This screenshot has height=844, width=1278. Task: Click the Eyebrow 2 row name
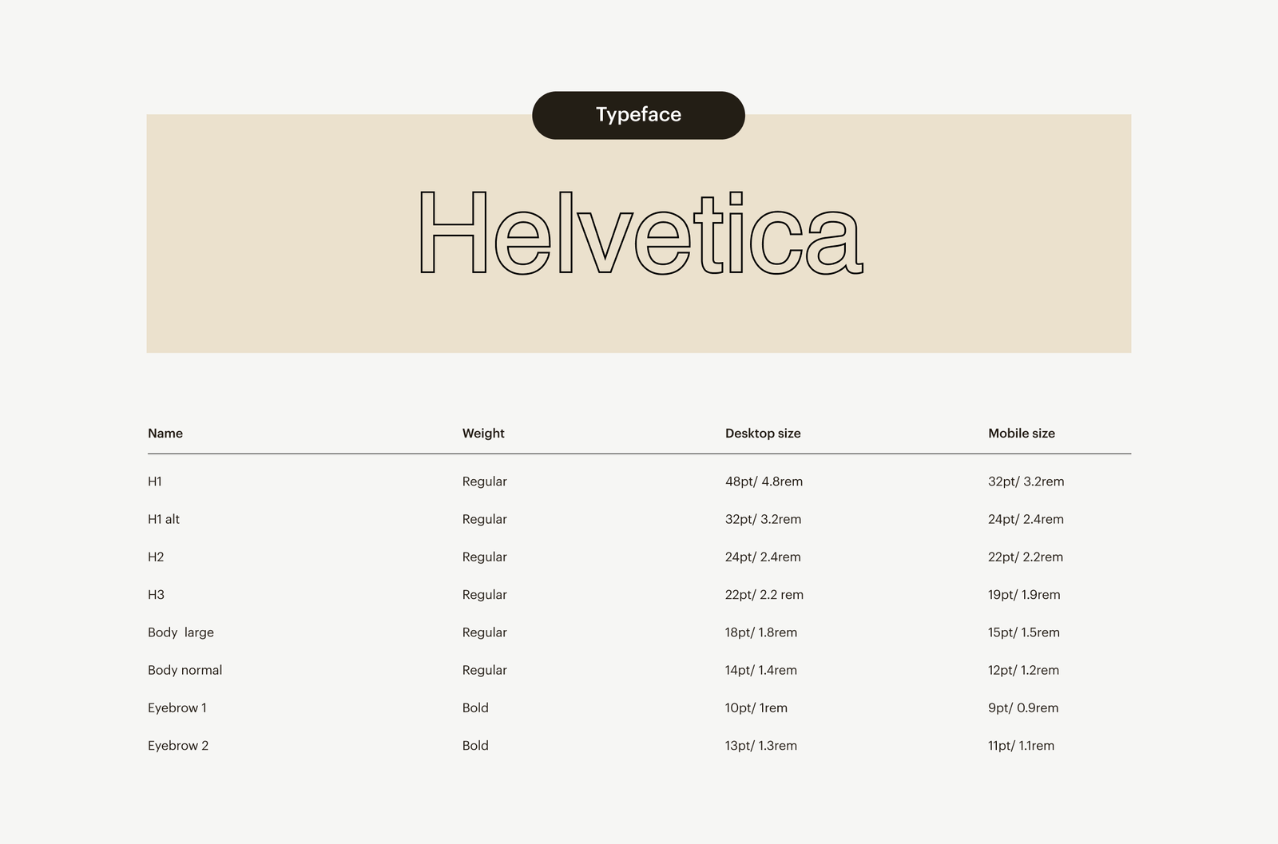[178, 746]
